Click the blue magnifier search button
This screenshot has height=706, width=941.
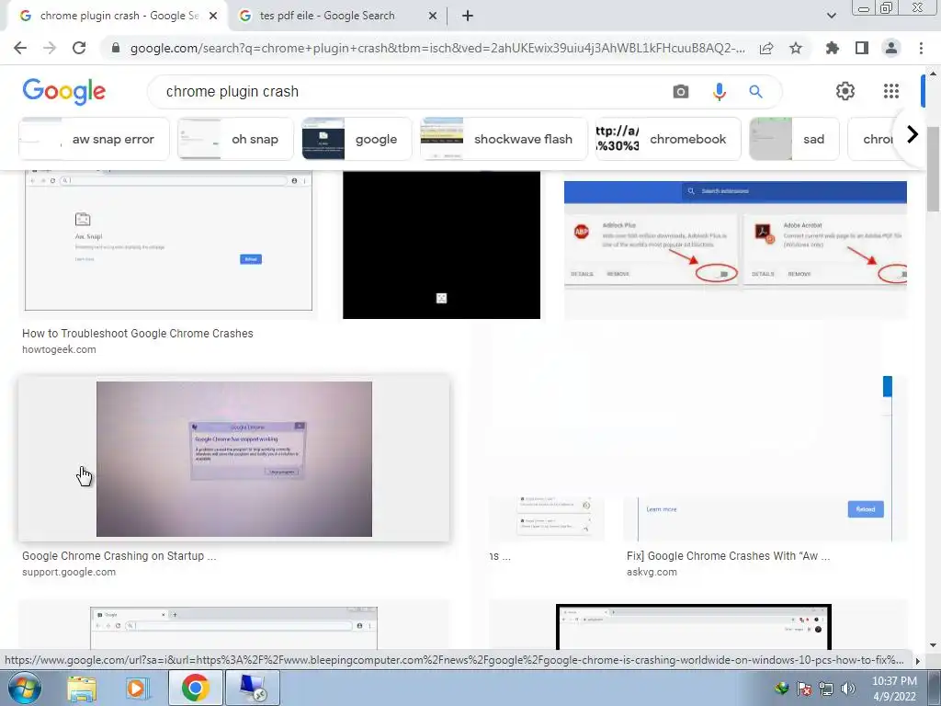click(x=755, y=92)
